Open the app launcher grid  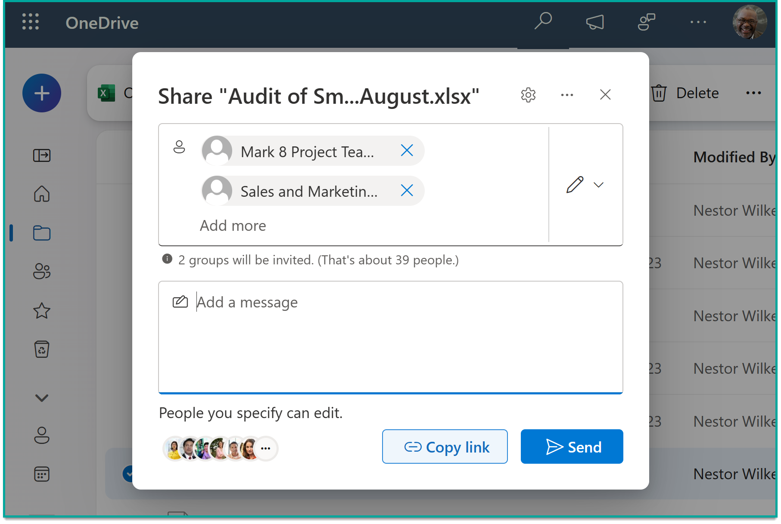[x=30, y=23]
